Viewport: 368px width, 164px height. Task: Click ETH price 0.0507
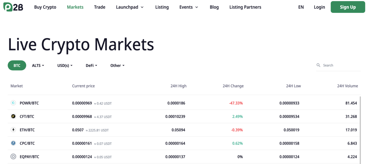[78, 130]
